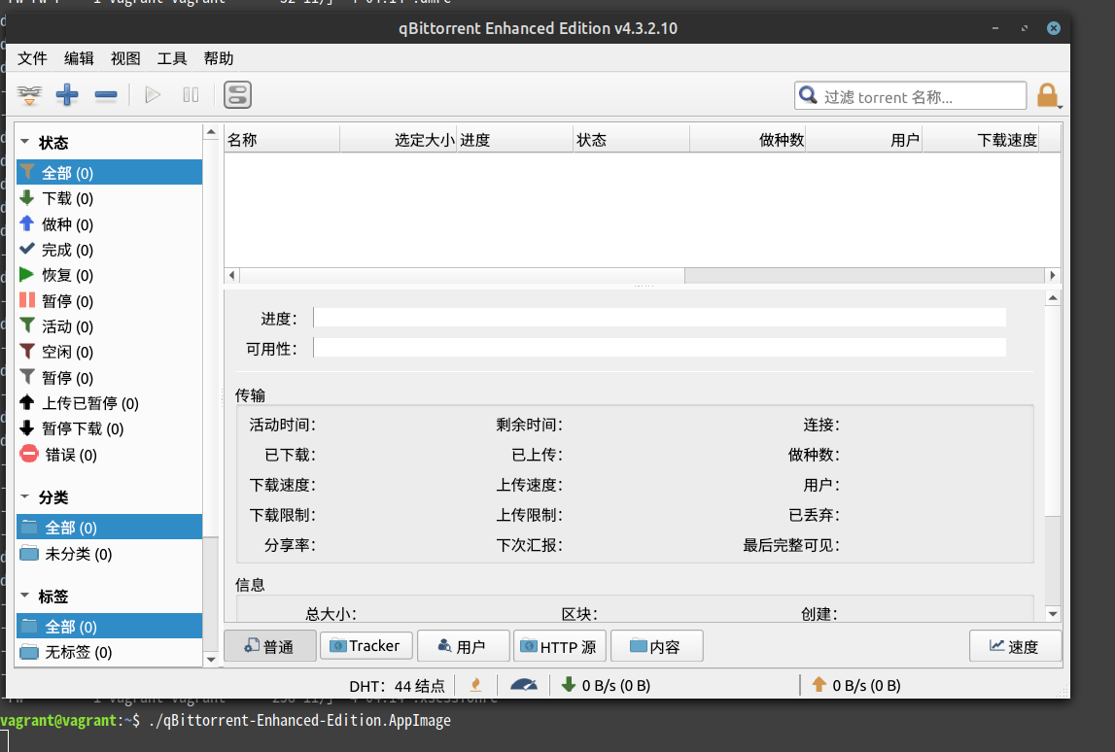Open the options toggle-switch icon
Image resolution: width=1115 pixels, height=752 pixels.
pyautogui.click(x=237, y=94)
